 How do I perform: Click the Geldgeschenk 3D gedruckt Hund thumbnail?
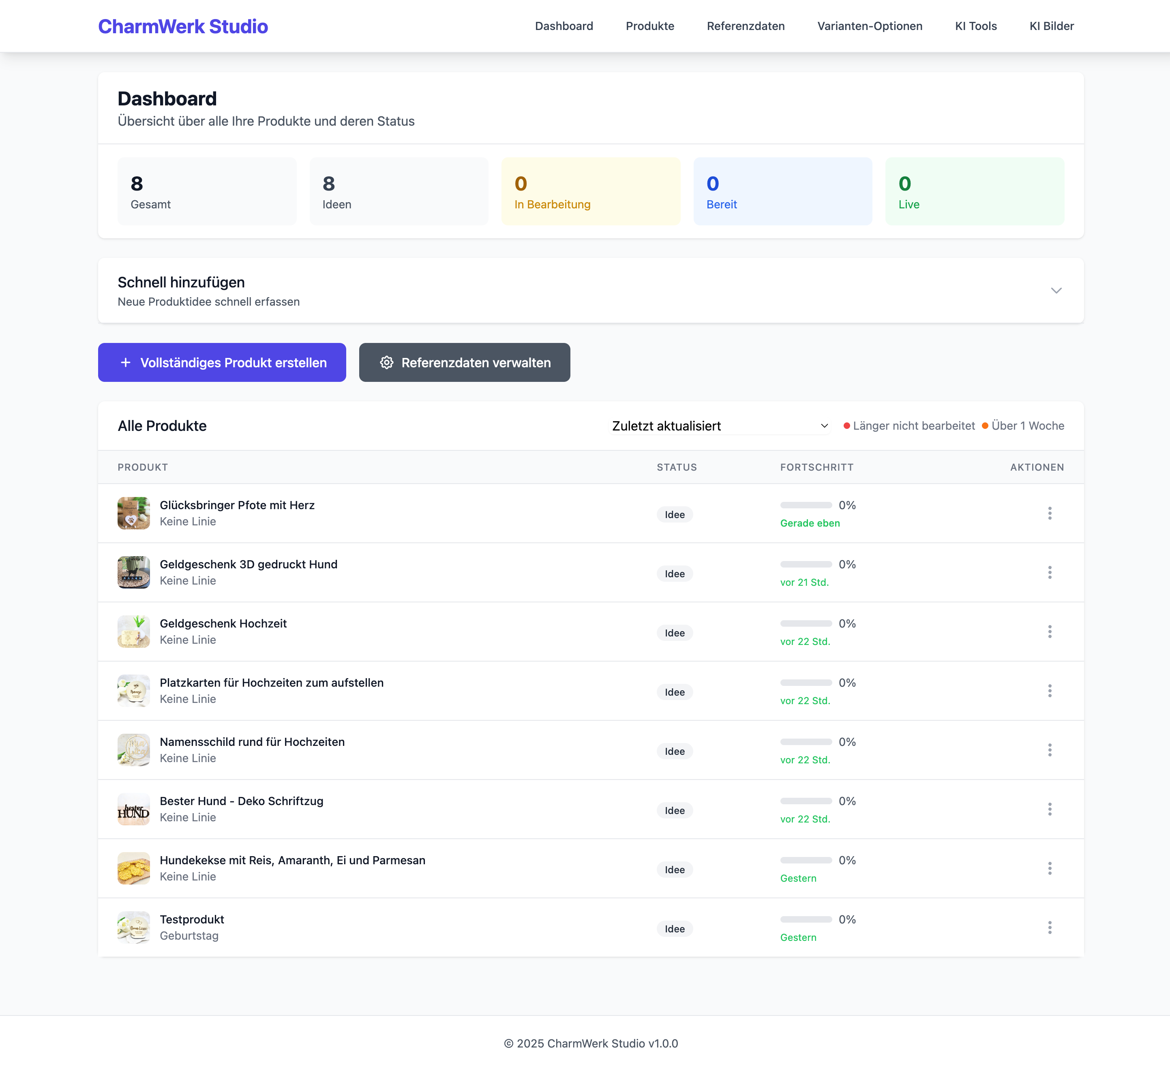[133, 573]
